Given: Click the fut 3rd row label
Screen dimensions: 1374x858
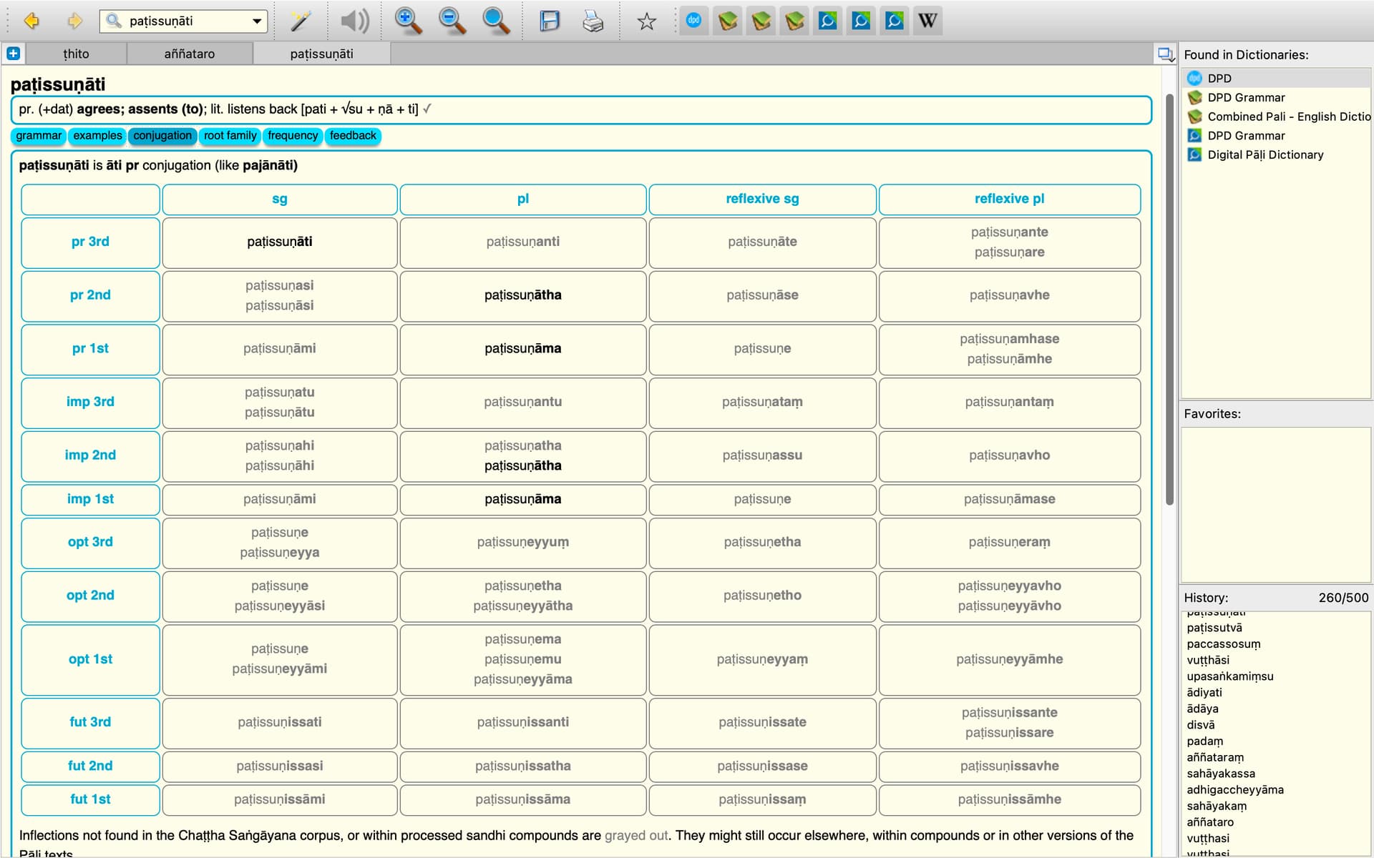Looking at the screenshot, I should (90, 722).
